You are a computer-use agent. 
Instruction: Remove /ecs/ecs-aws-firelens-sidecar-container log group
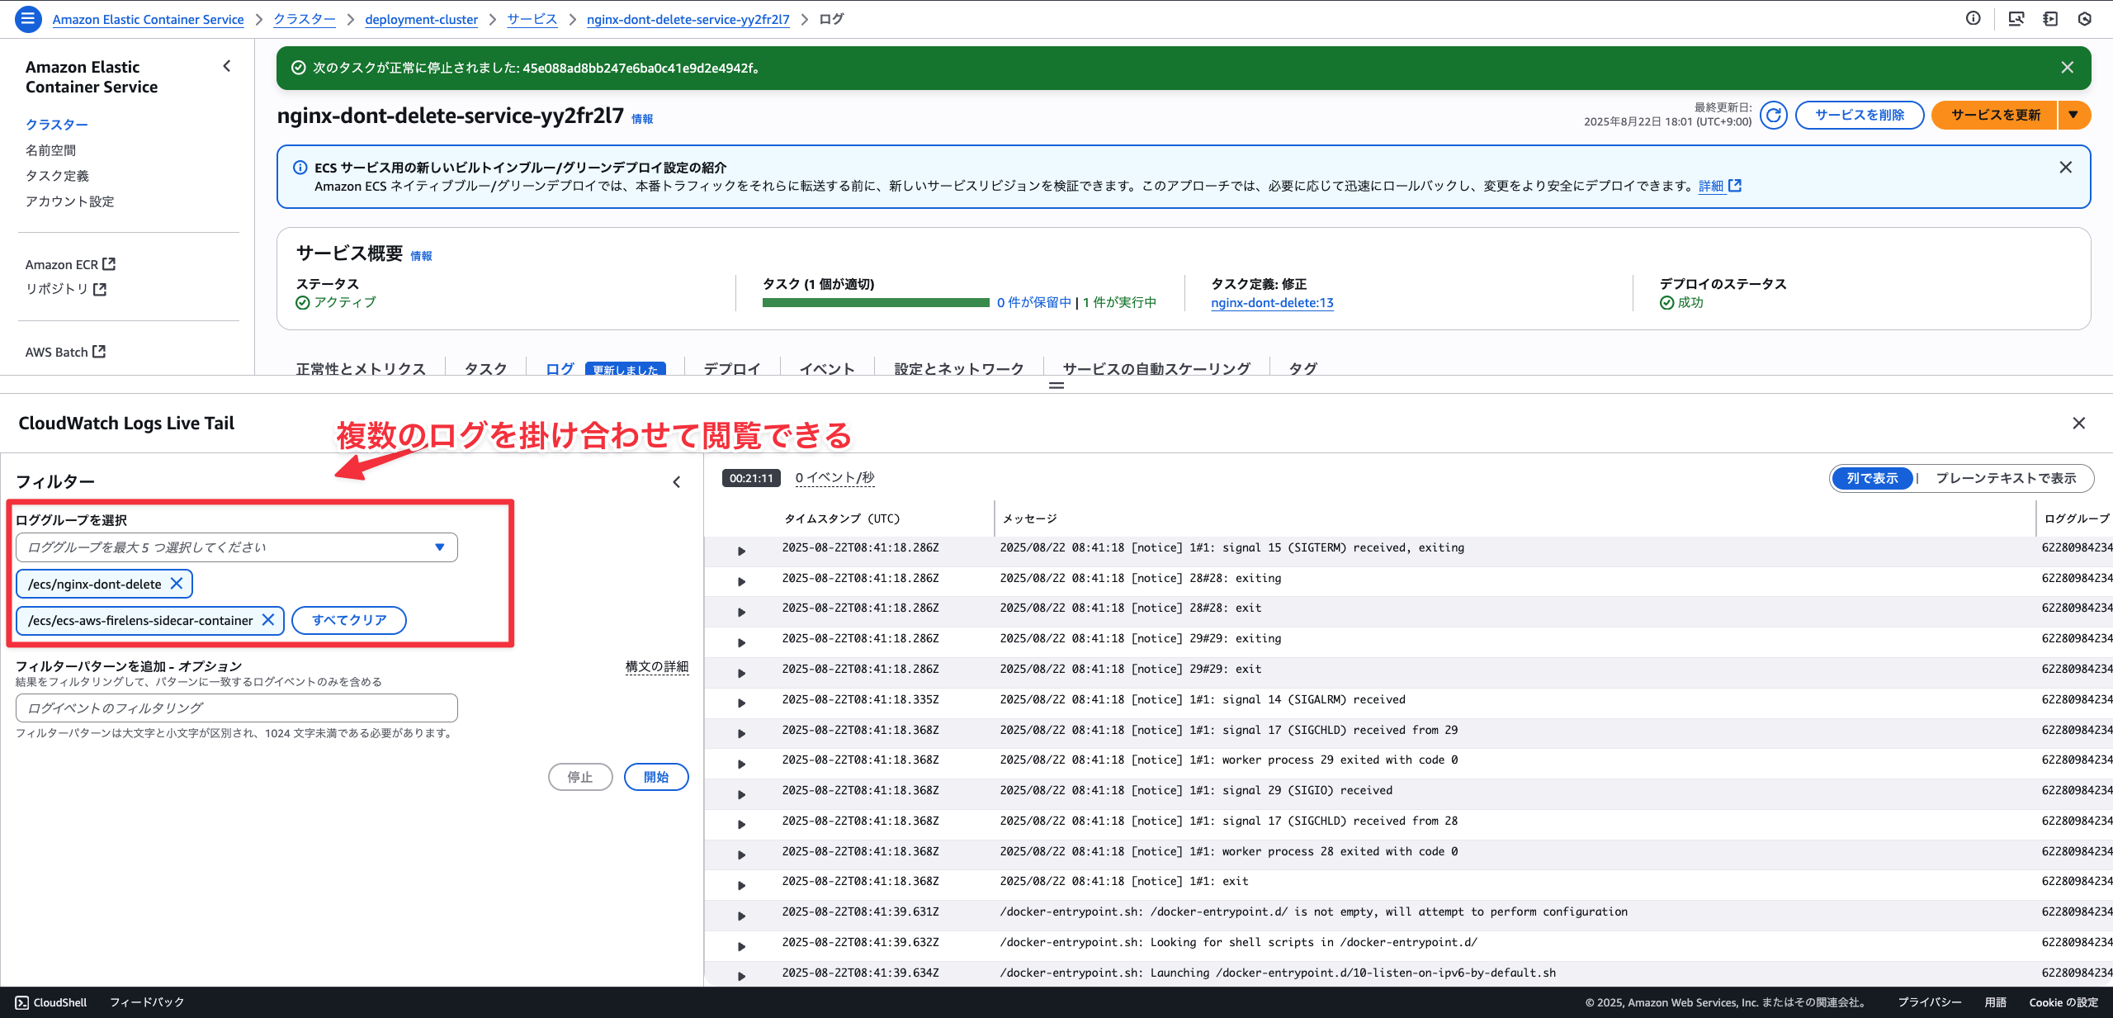(267, 619)
